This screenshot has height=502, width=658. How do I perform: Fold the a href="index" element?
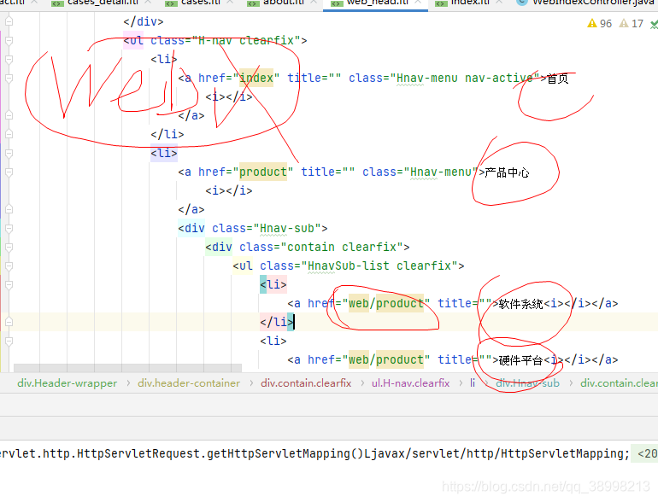9,79
